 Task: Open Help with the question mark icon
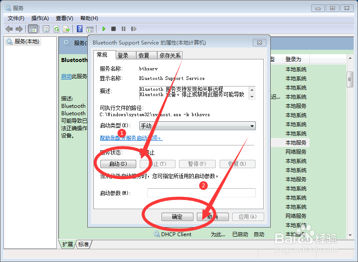tap(80, 29)
